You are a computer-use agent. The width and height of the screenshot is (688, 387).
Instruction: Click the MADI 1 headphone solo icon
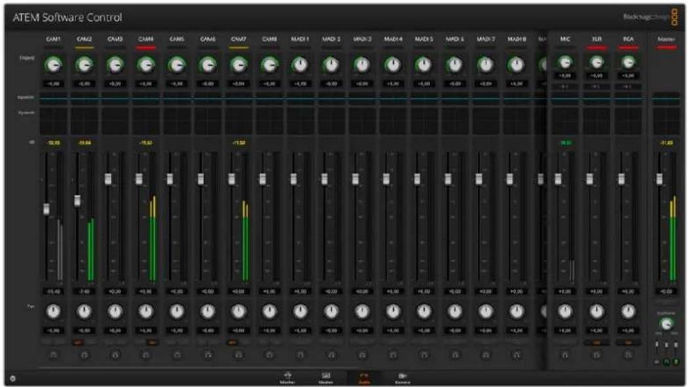click(301, 355)
